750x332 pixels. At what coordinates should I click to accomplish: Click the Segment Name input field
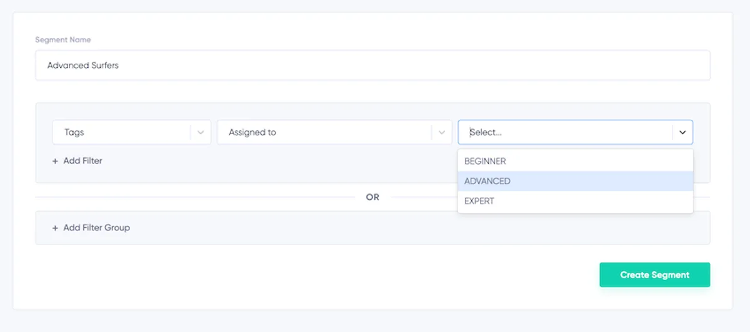(x=372, y=65)
